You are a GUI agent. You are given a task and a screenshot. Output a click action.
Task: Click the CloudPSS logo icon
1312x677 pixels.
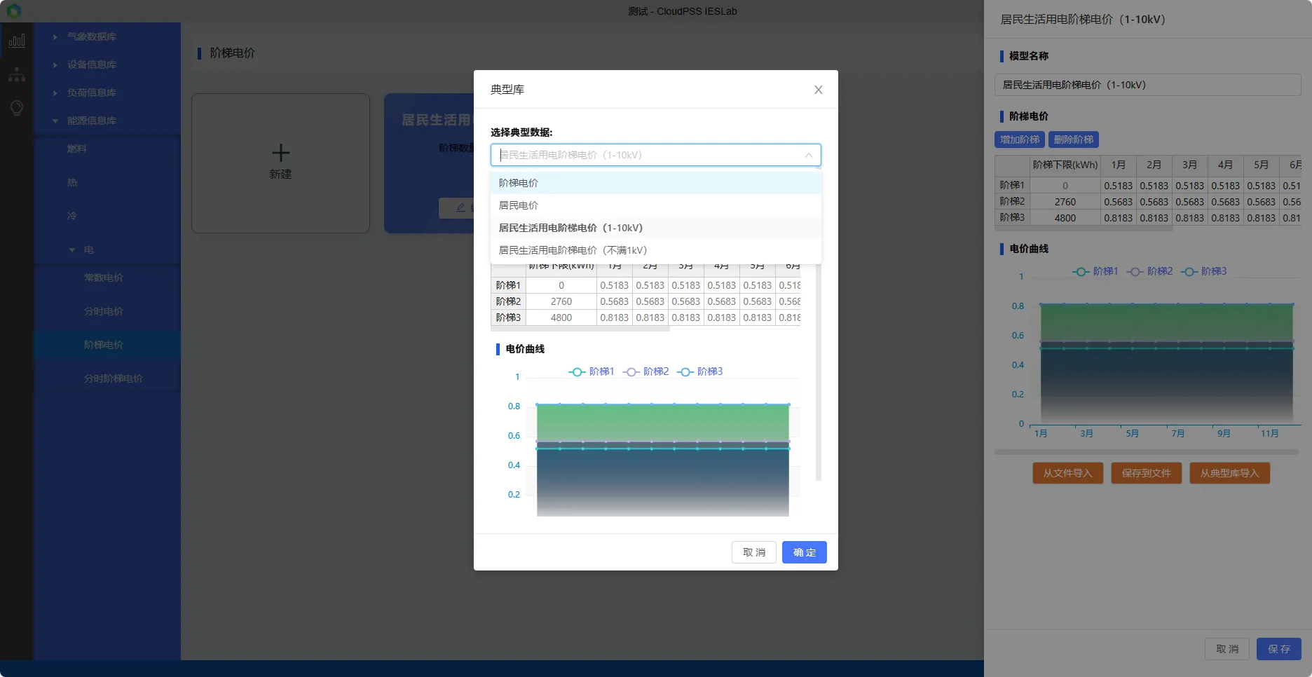[x=14, y=11]
